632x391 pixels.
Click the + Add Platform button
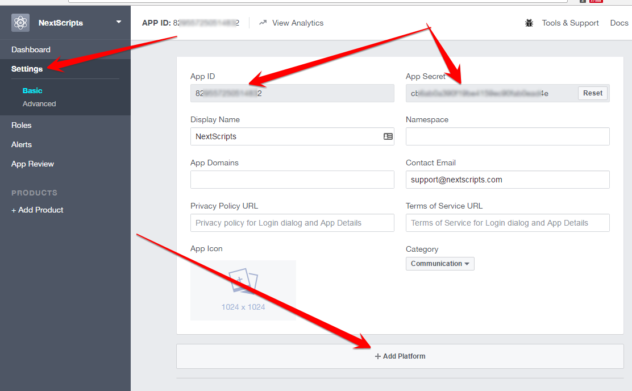point(400,356)
